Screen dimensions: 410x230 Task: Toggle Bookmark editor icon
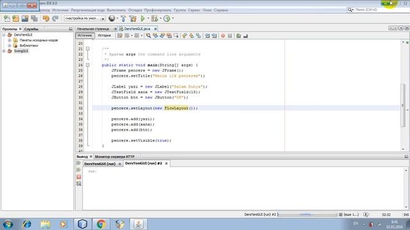[199, 36]
